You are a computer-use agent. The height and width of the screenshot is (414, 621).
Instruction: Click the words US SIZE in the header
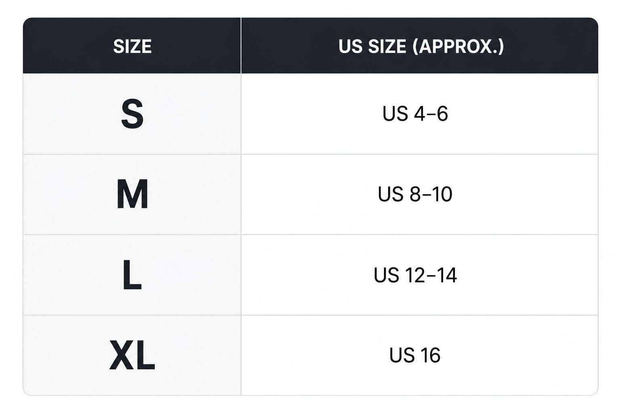tap(372, 46)
